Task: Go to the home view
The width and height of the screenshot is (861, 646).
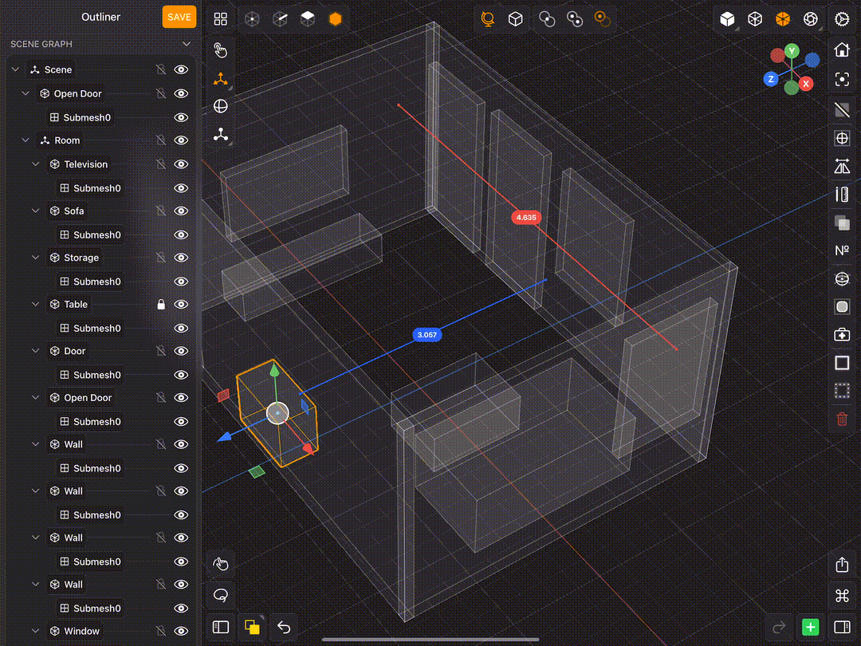Action: tap(842, 50)
